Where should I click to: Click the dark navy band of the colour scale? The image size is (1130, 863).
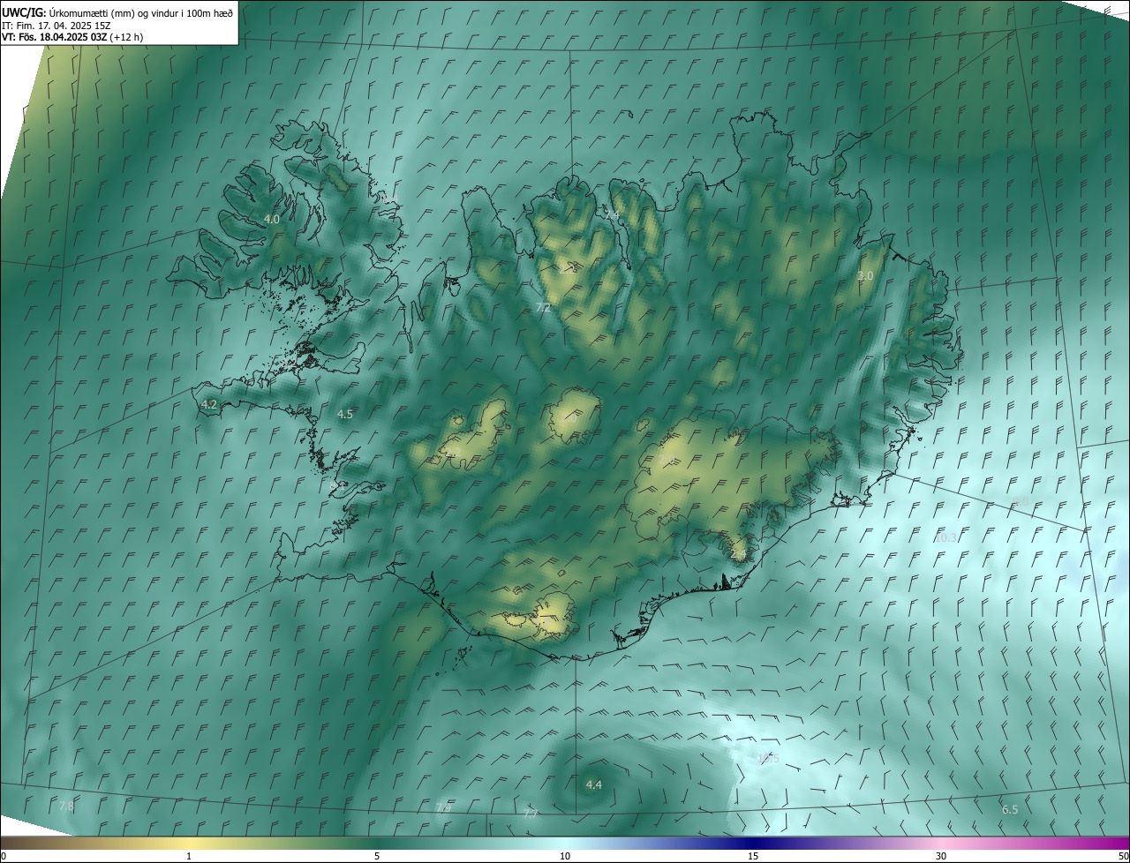(x=753, y=843)
